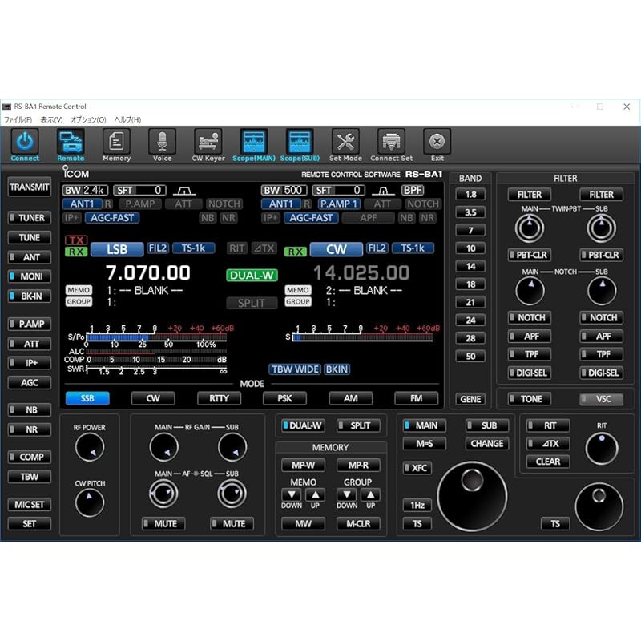Image resolution: width=641 pixels, height=641 pixels.
Task: Select RTTY mode
Action: [219, 398]
